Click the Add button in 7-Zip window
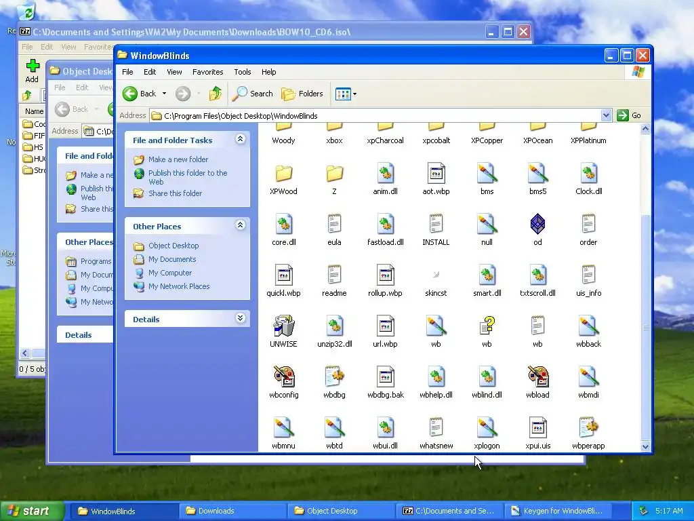The image size is (694, 521). tap(32, 71)
